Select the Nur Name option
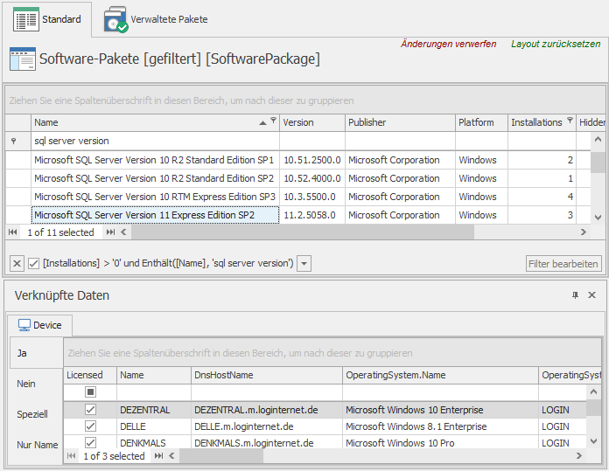 36,445
